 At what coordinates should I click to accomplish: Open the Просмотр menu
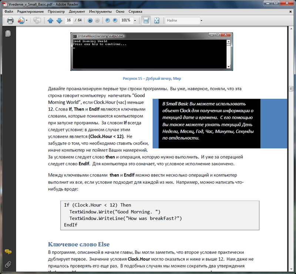point(56,11)
